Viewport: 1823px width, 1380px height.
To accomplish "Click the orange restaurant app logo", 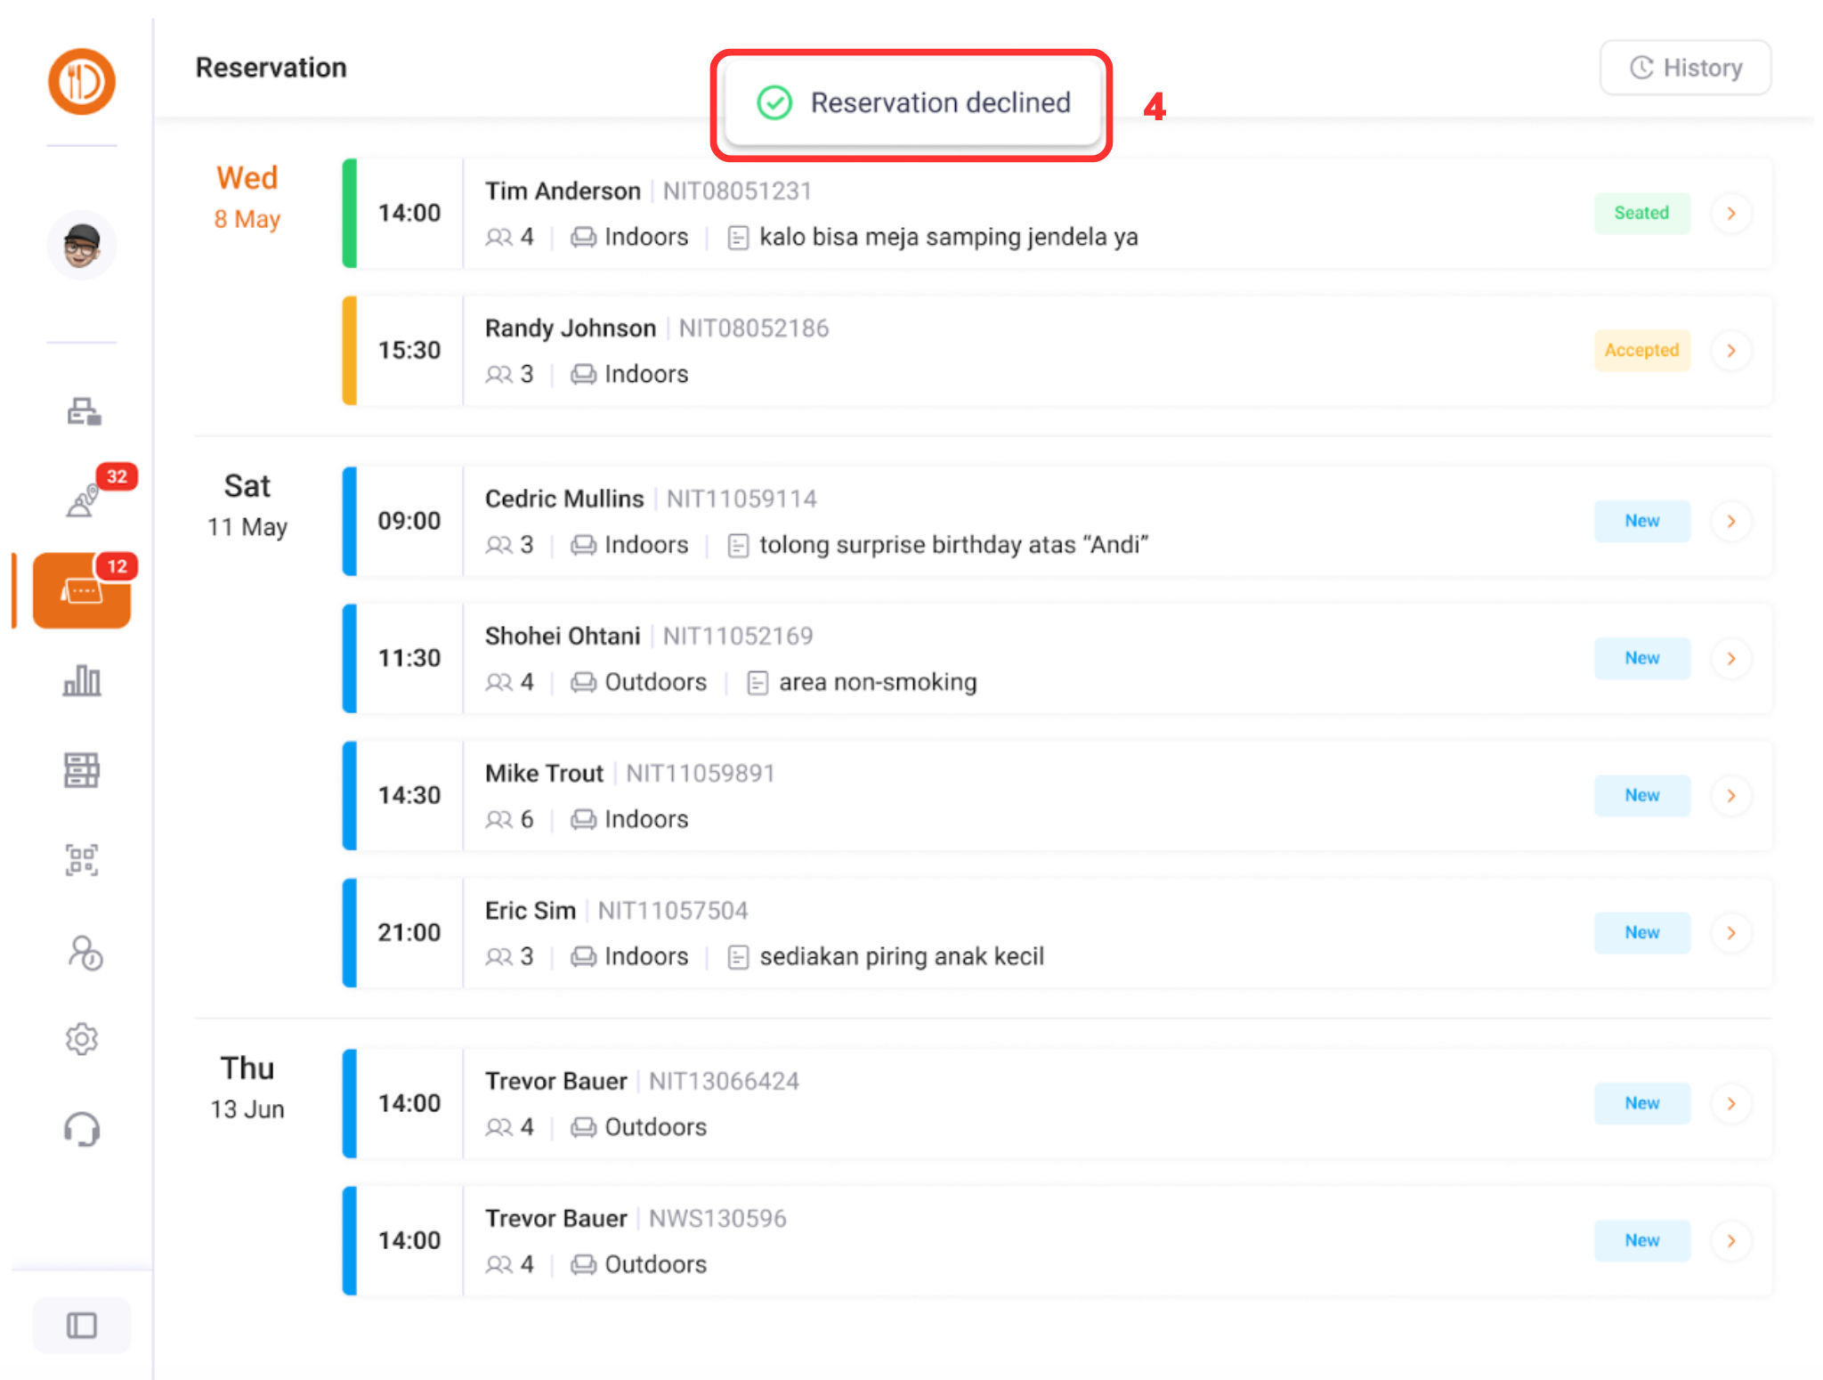I will [x=82, y=82].
